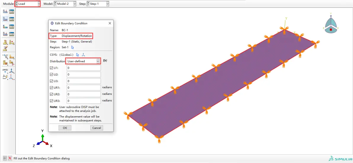
Task: Click the U2 value field
Action: (84, 74)
